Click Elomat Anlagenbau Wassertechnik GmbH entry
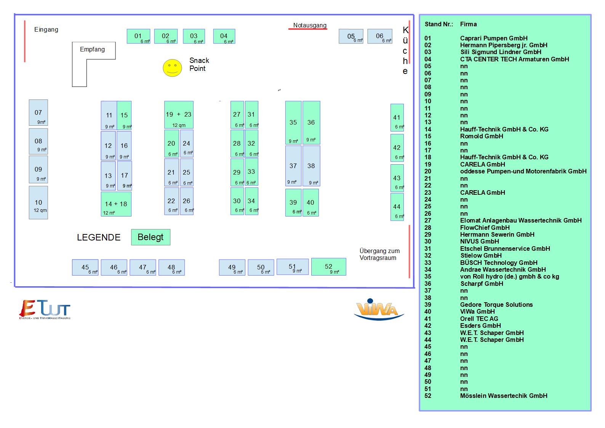605x428 pixels. coord(521,220)
